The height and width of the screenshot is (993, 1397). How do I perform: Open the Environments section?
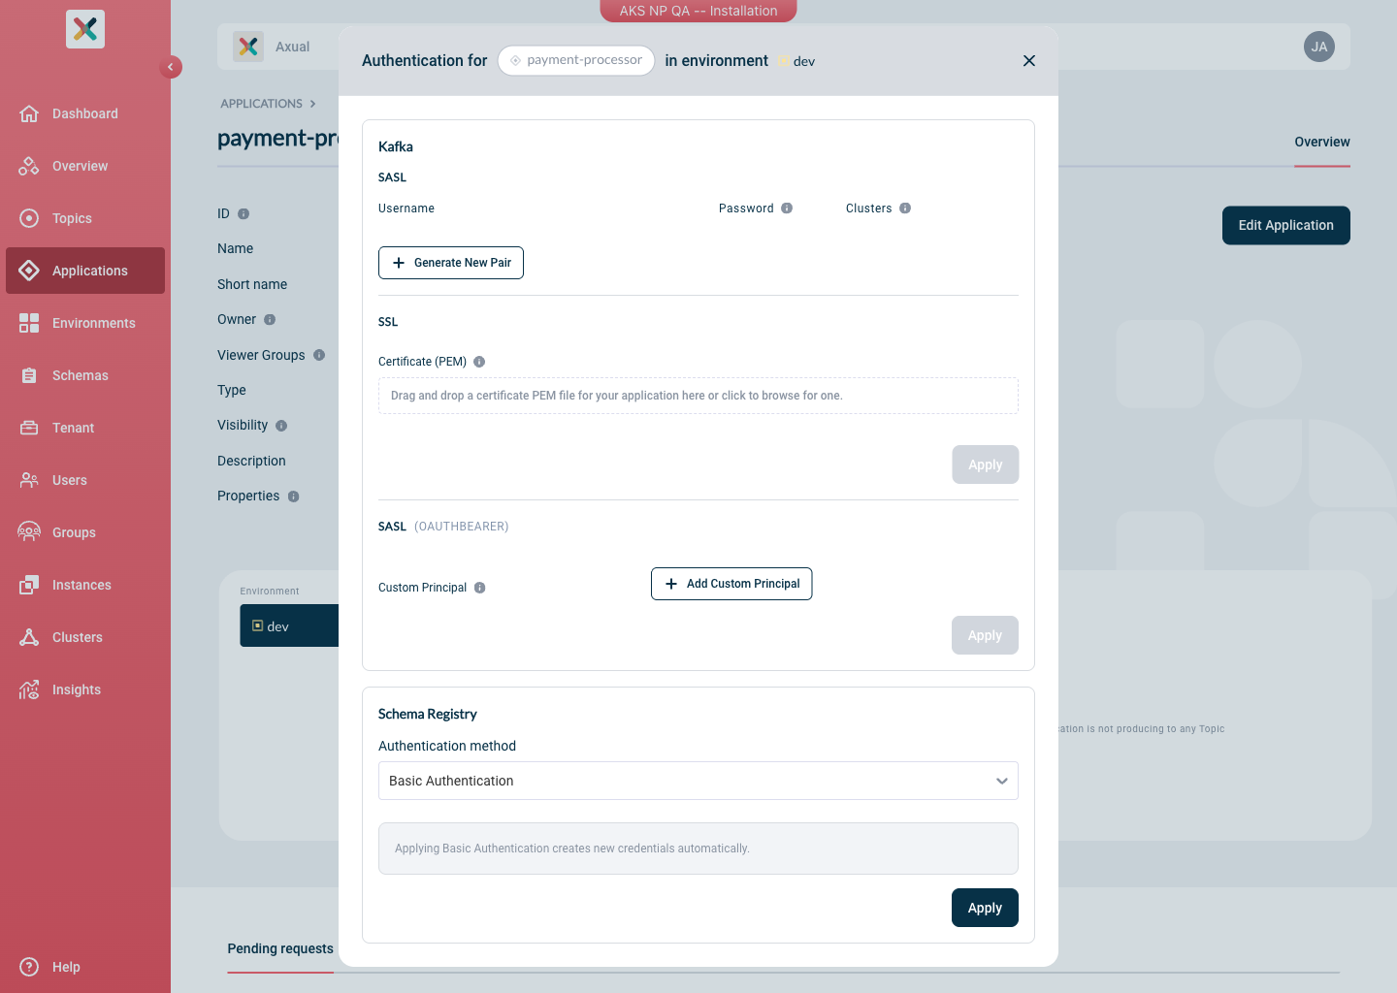click(x=93, y=323)
